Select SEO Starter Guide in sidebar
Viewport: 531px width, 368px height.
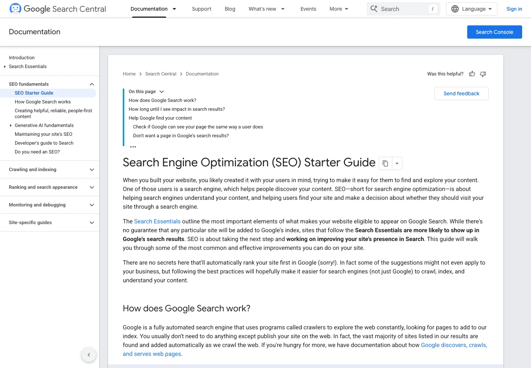(34, 93)
